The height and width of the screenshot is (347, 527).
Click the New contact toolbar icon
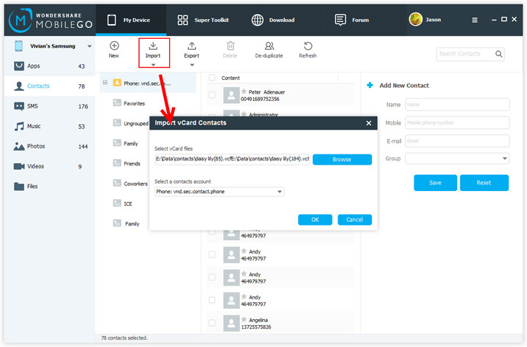pyautogui.click(x=114, y=45)
